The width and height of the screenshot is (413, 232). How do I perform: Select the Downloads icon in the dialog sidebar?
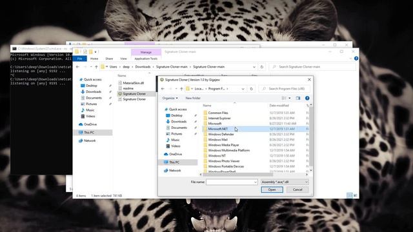coord(168,122)
